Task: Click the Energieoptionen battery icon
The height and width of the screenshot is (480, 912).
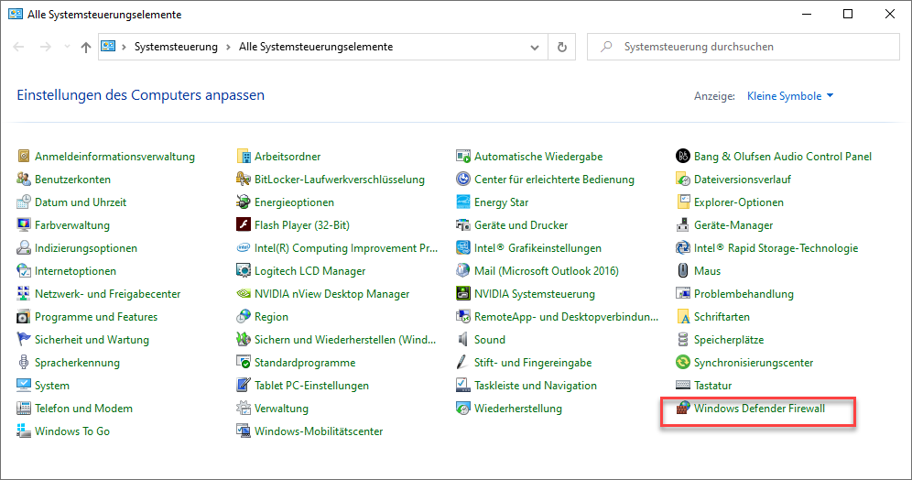Action: pos(244,202)
